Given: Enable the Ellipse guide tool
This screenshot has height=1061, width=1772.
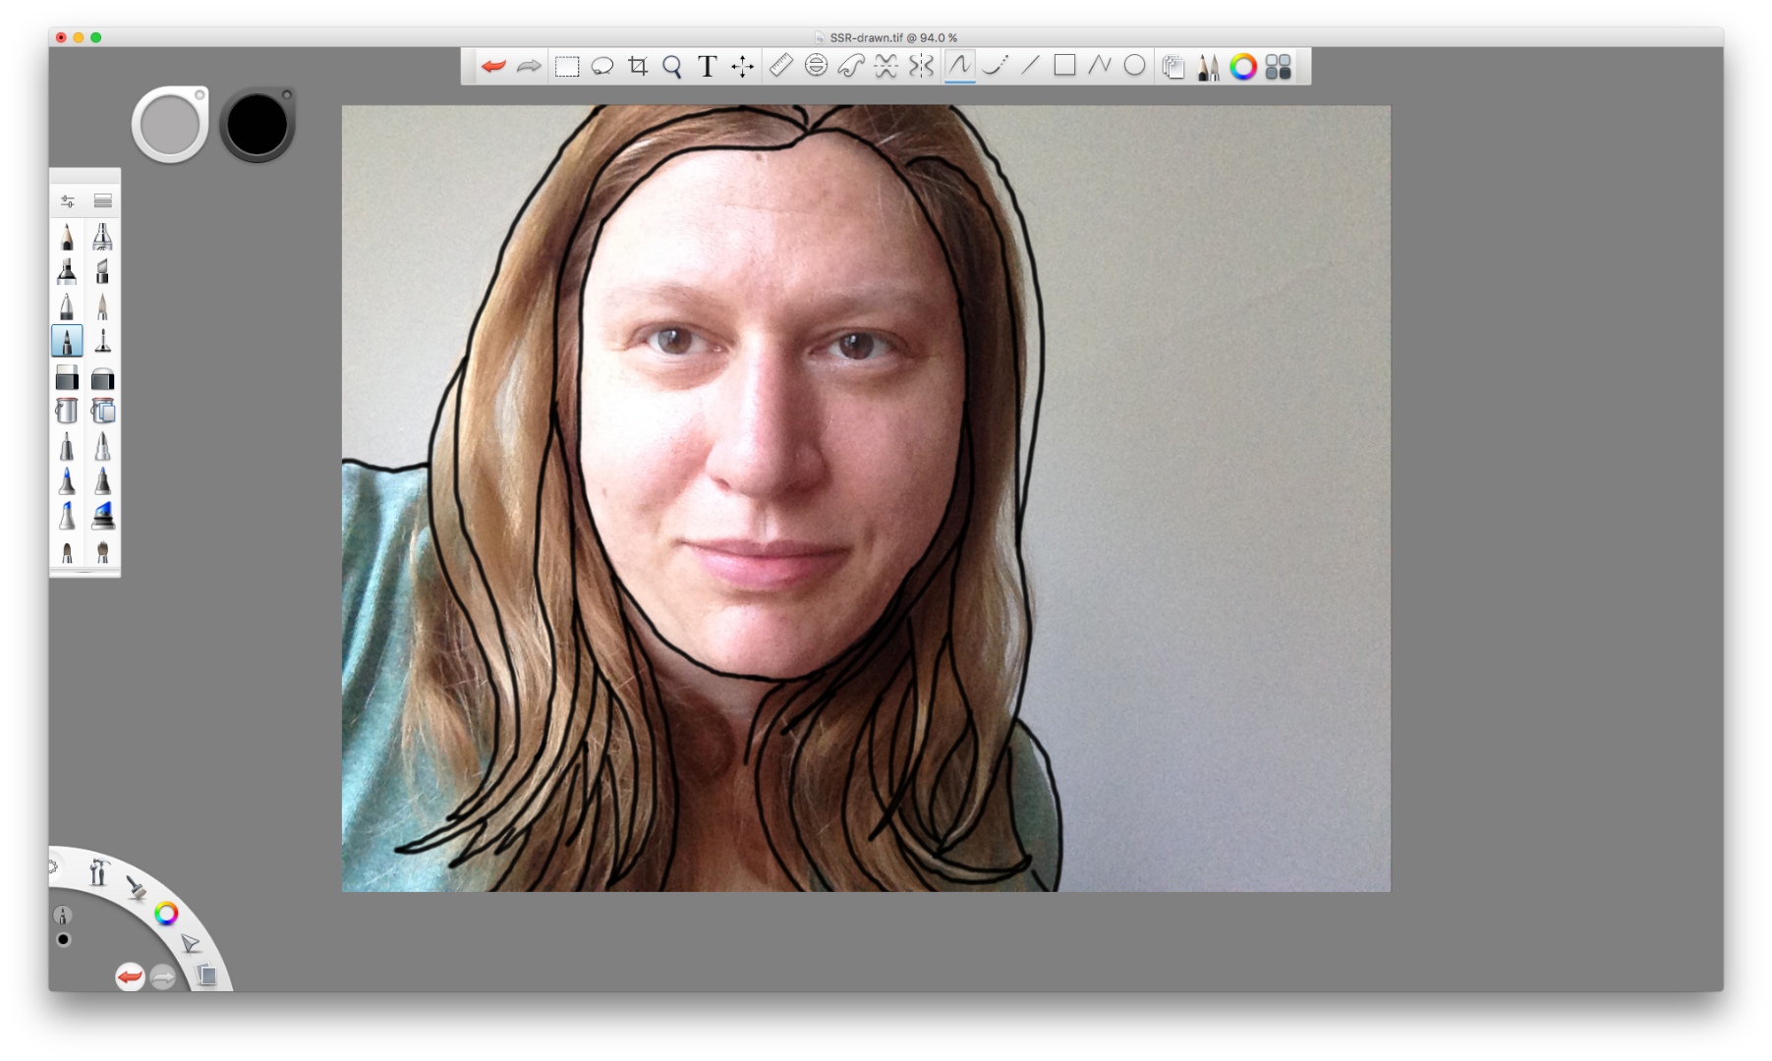Looking at the screenshot, I should 816,66.
